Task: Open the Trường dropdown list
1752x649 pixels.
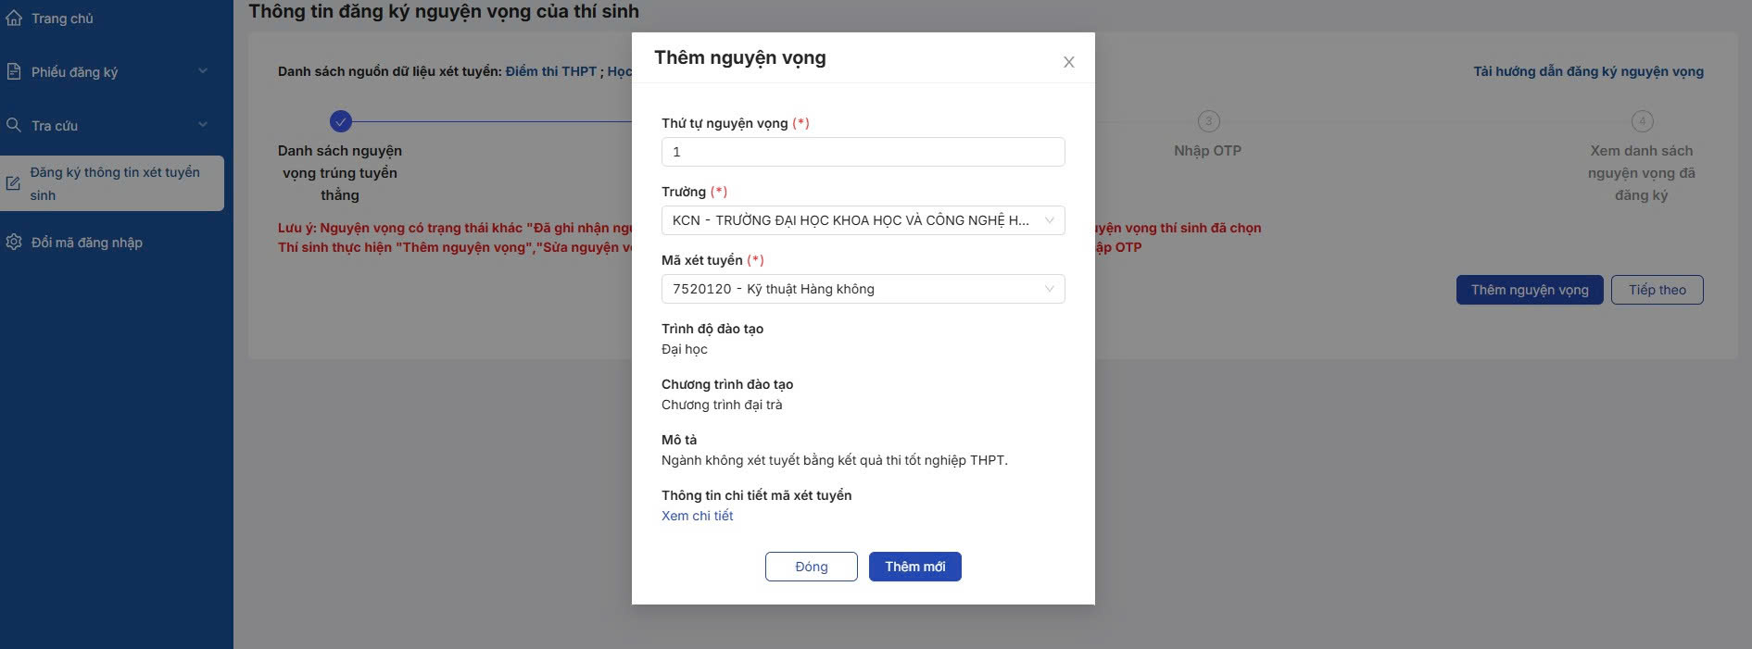Action: click(x=863, y=220)
